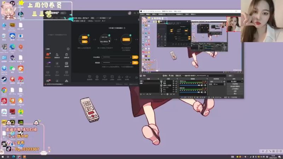Select the Recycle Bin icon
The width and height of the screenshot is (283, 159).
click(x=4, y=36)
